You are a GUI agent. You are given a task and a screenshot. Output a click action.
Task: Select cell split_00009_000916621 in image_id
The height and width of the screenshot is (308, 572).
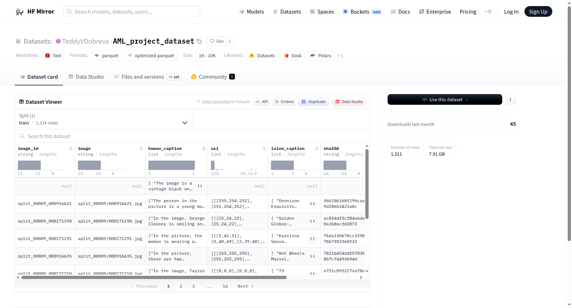point(45,204)
